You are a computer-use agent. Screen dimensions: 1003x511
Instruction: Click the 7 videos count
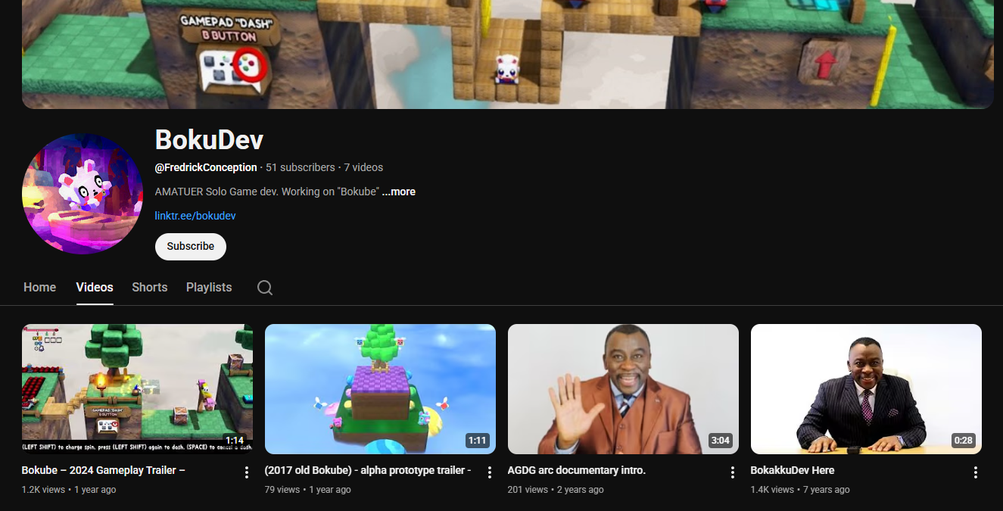363,167
